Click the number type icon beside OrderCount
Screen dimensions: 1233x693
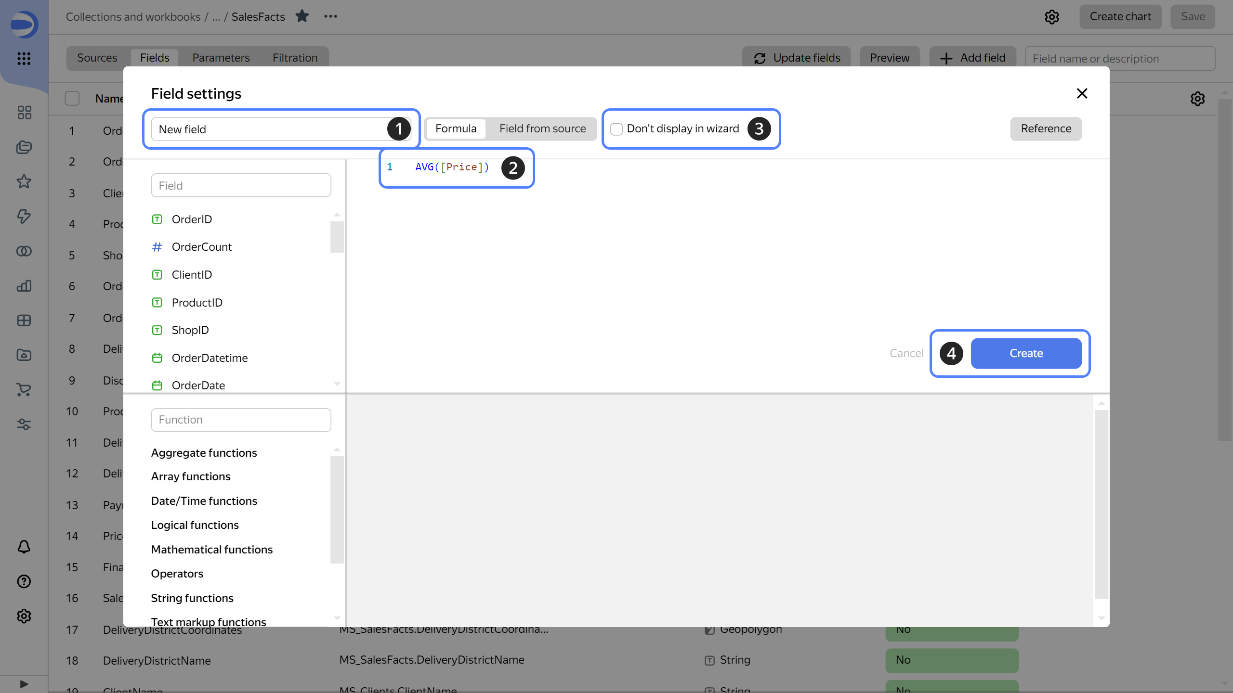(x=157, y=247)
